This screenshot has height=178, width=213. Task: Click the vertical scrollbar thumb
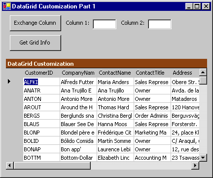203,80
